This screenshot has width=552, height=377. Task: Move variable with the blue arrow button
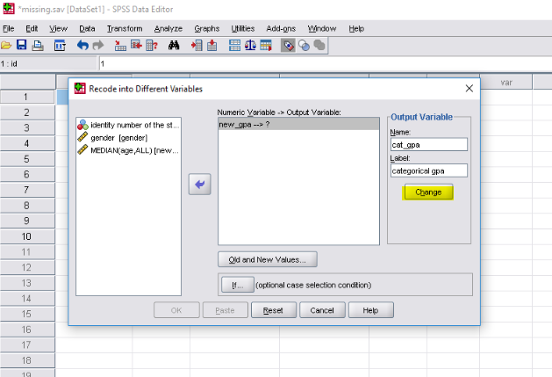coord(199,184)
